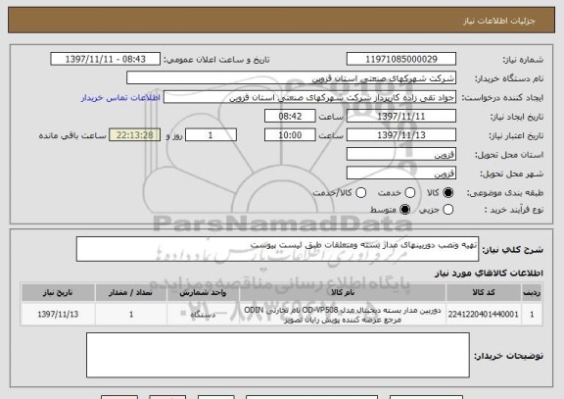Select جزیی purchase process type
The image size is (564, 399).
447,209
